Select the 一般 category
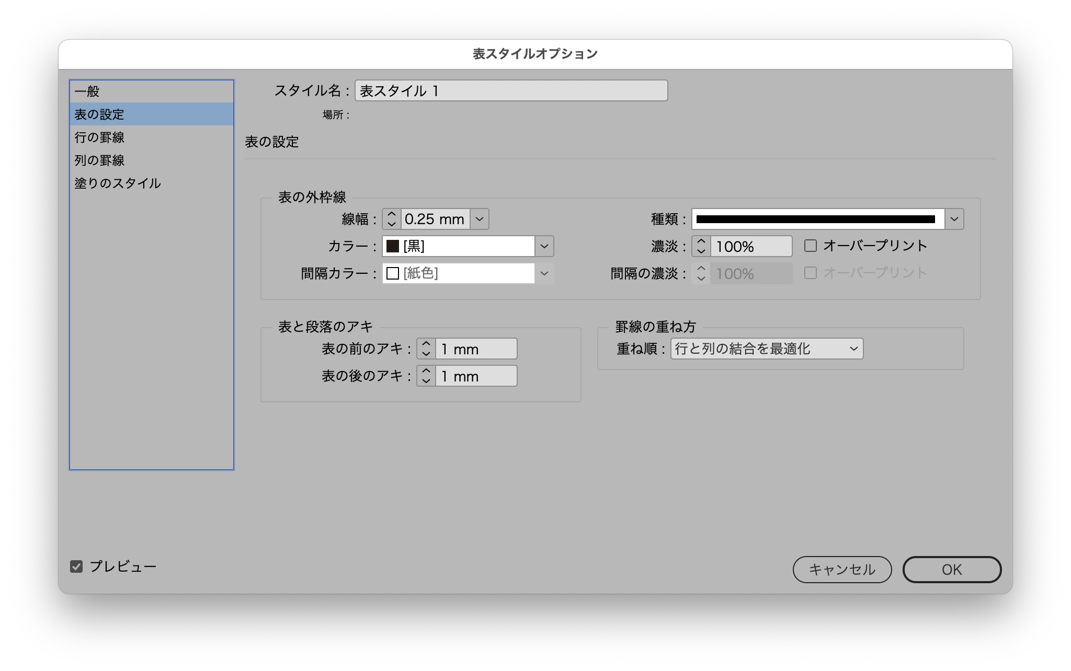 87,91
